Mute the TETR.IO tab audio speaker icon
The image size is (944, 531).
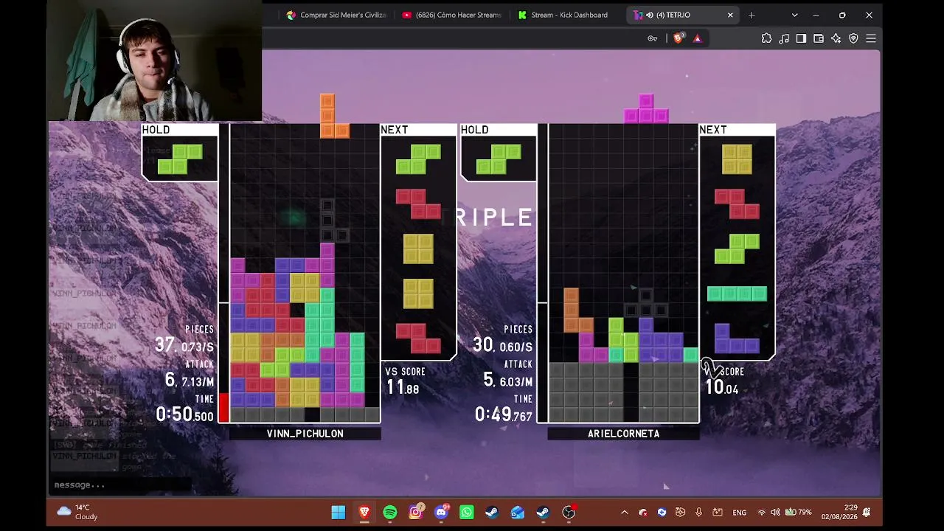(x=649, y=15)
